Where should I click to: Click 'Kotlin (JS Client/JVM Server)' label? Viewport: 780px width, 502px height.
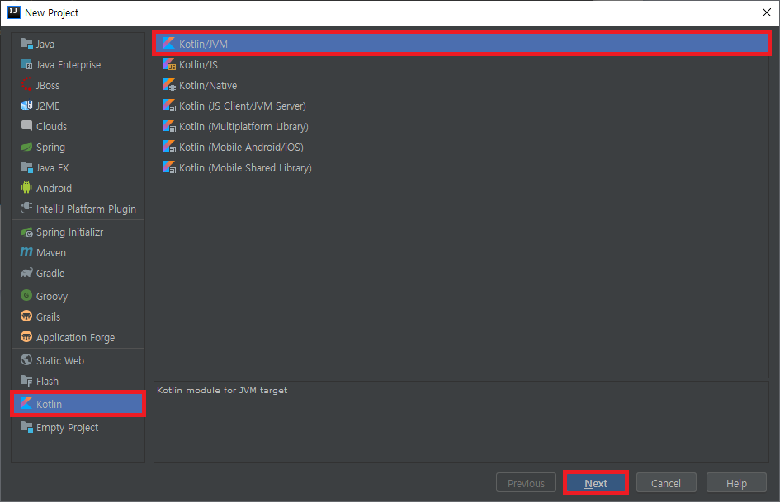point(243,106)
